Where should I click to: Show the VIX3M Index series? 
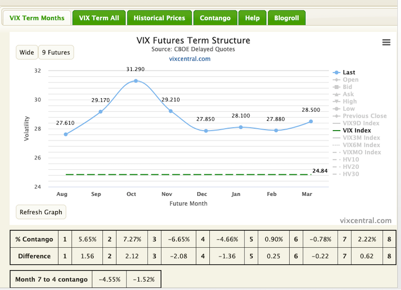pos(361,138)
